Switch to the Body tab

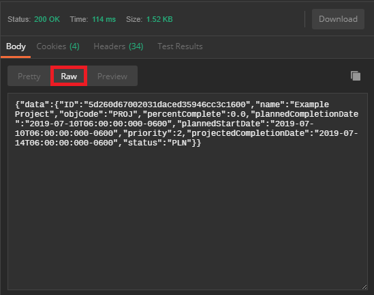point(16,46)
